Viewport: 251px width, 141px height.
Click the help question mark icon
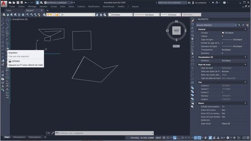(224, 3)
